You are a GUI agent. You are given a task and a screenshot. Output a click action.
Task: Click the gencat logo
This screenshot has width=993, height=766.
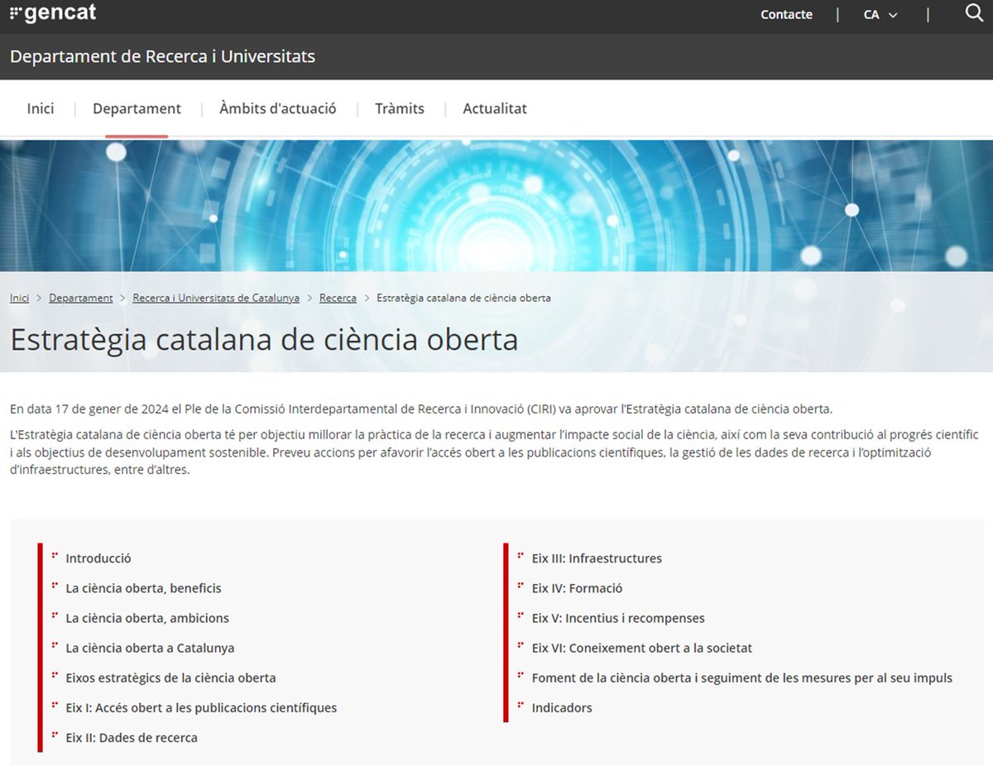[x=53, y=13]
